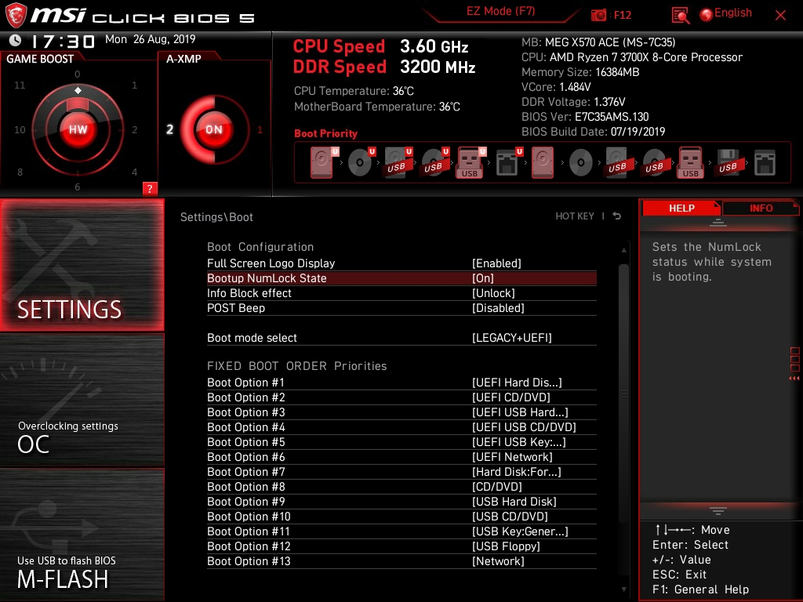Click the UEFI USB key boot icon
This screenshot has width=803, height=602.
tap(471, 162)
